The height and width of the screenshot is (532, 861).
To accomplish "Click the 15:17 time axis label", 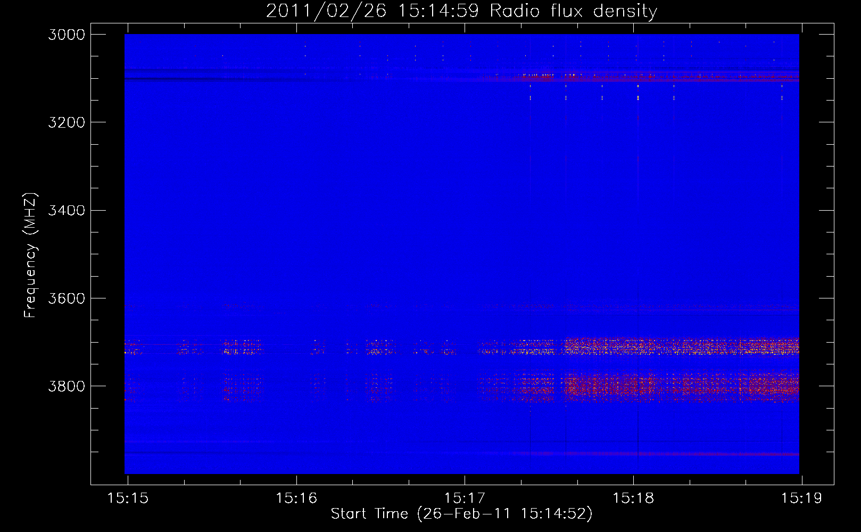I will coord(465,498).
